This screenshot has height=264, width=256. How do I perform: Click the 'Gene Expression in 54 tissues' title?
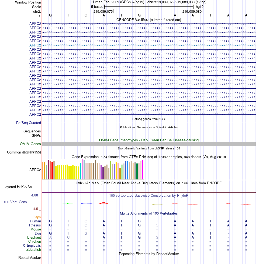coord(149,157)
